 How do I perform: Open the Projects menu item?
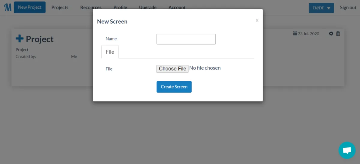point(60,7)
